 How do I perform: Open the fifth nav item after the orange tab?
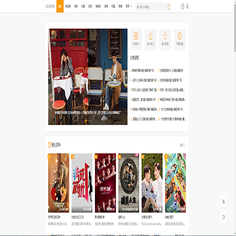click(x=98, y=7)
